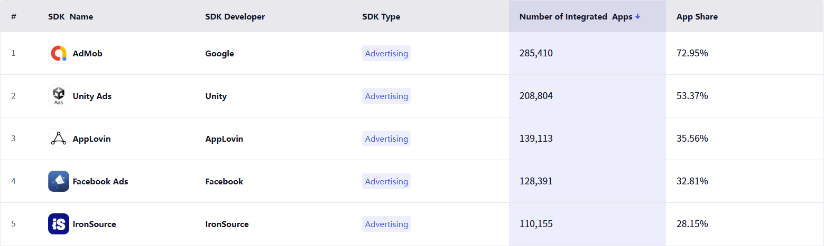
Task: Click the Advertising tag in IronSource row
Action: (x=386, y=224)
